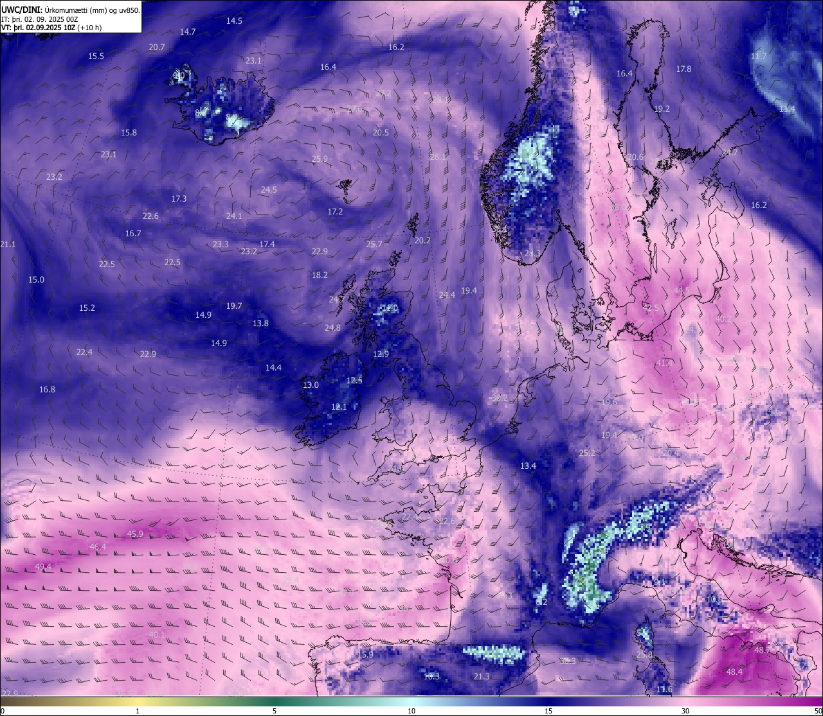Select the IT initialization time line 00Z
This screenshot has width=823, height=716.
(40, 19)
